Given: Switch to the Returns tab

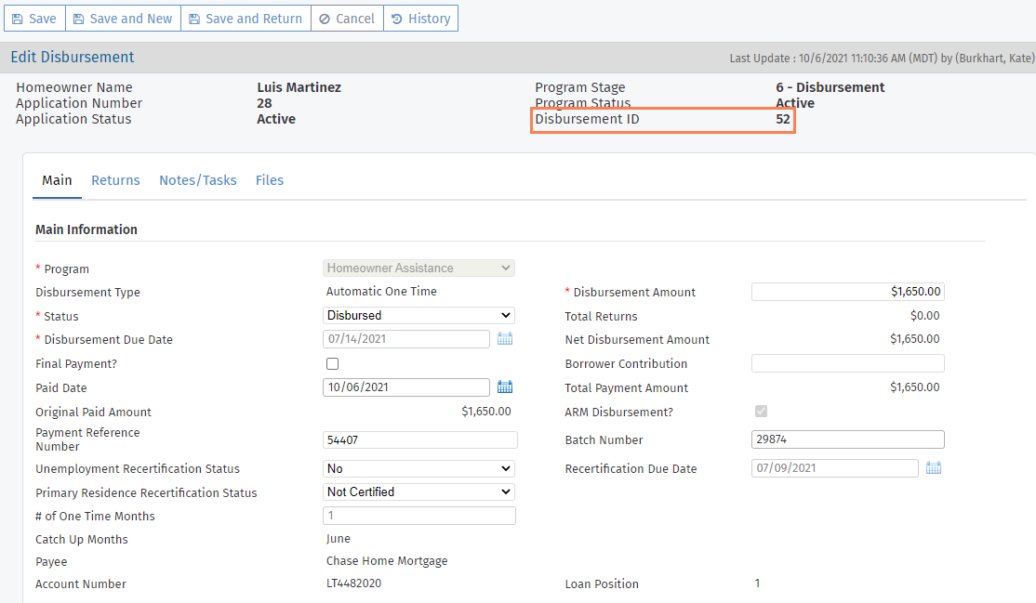Looking at the screenshot, I should [x=115, y=180].
